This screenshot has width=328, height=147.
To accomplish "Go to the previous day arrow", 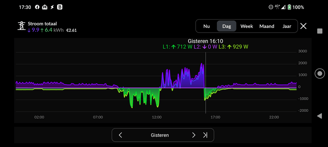I will click(x=120, y=135).
